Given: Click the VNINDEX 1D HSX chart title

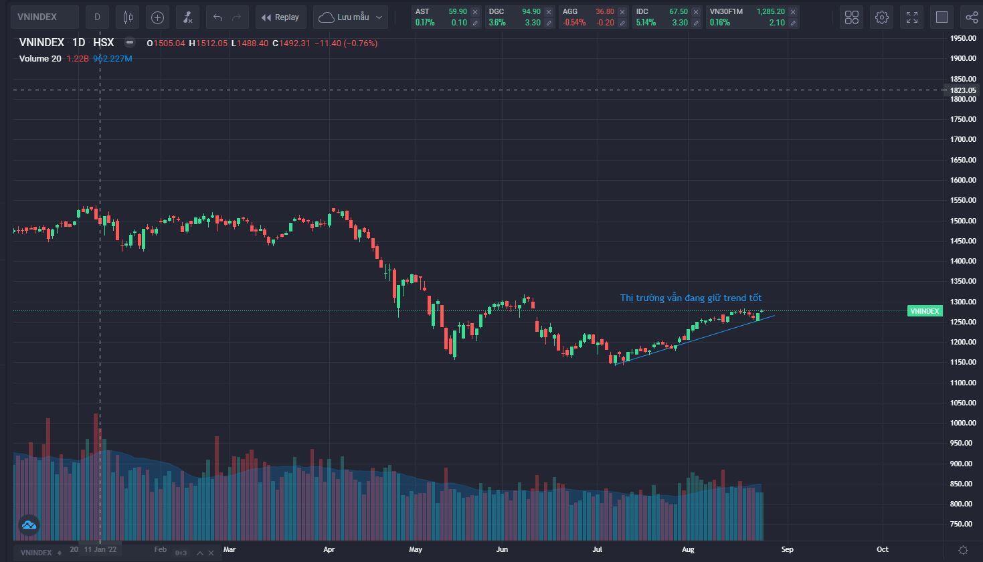Looking at the screenshot, I should pyautogui.click(x=66, y=43).
